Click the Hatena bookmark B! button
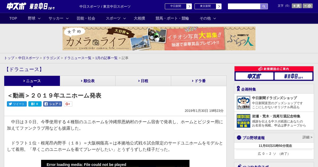318x167 pixels. point(35,104)
